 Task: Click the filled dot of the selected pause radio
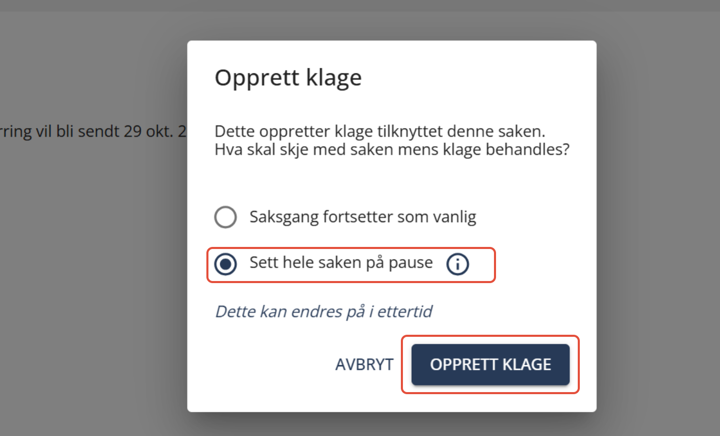226,264
